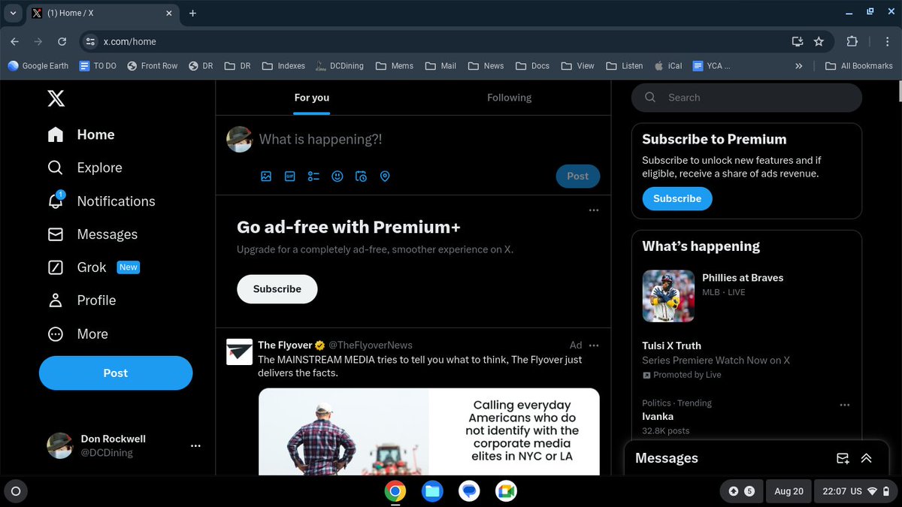The width and height of the screenshot is (902, 507).
Task: Click the large blue Post button in sidebar
Action: pos(116,373)
